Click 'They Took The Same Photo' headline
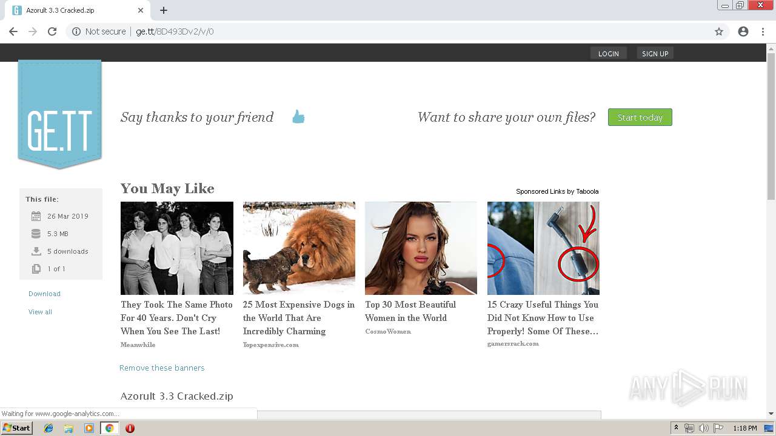The image size is (776, 436). point(176,318)
